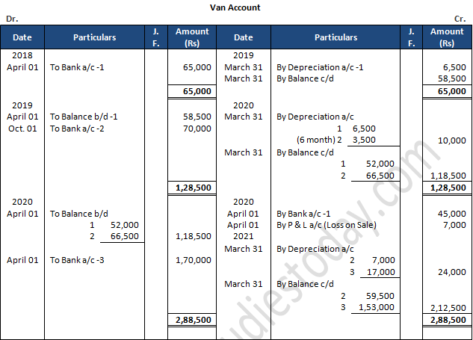Click the 17,000 depreciation figure
The width and height of the screenshot is (473, 340).
click(380, 272)
